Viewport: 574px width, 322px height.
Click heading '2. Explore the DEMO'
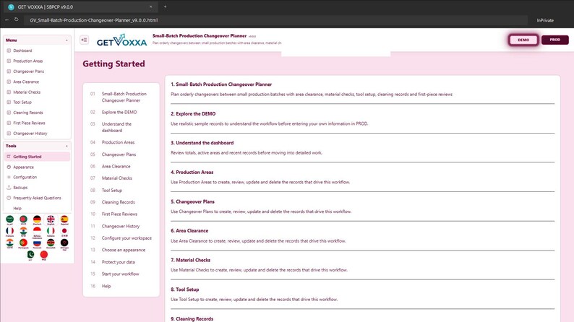pos(193,113)
